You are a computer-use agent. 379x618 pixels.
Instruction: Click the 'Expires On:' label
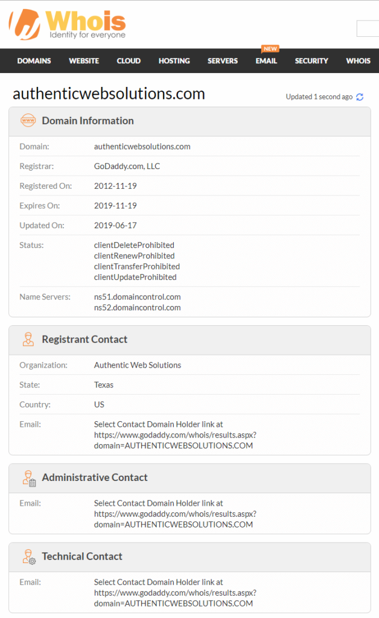[40, 206]
